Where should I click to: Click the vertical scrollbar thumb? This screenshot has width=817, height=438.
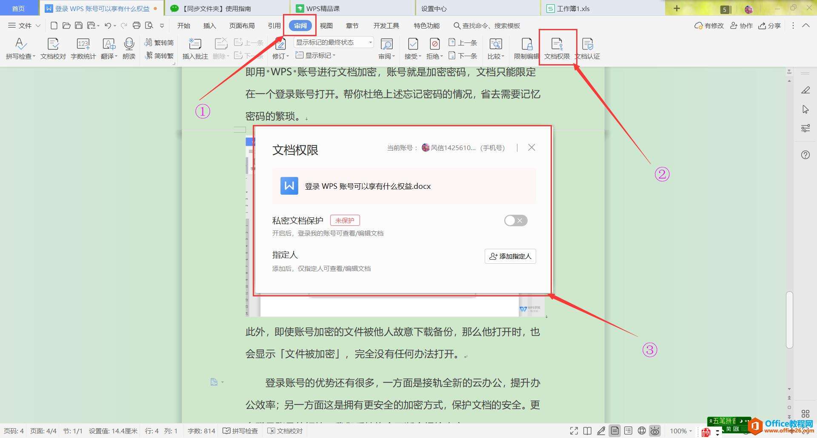[789, 320]
